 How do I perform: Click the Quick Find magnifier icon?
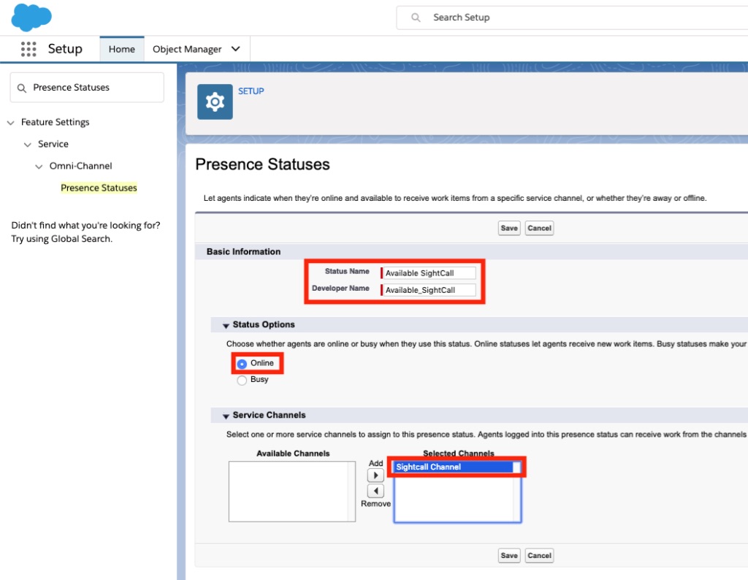click(x=21, y=88)
